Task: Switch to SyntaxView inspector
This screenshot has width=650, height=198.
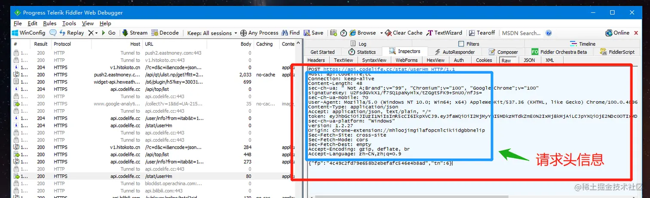Action: (x=374, y=60)
